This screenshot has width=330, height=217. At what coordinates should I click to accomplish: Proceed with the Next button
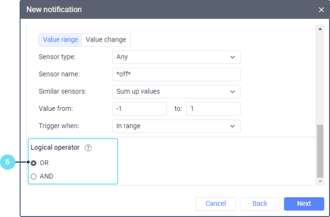(x=304, y=204)
